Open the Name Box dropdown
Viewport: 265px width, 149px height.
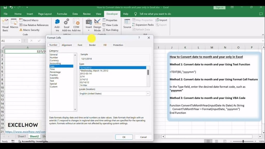pos(19,41)
